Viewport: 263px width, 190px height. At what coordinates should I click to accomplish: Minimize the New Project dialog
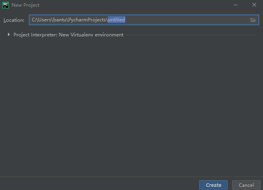[x=236, y=5]
